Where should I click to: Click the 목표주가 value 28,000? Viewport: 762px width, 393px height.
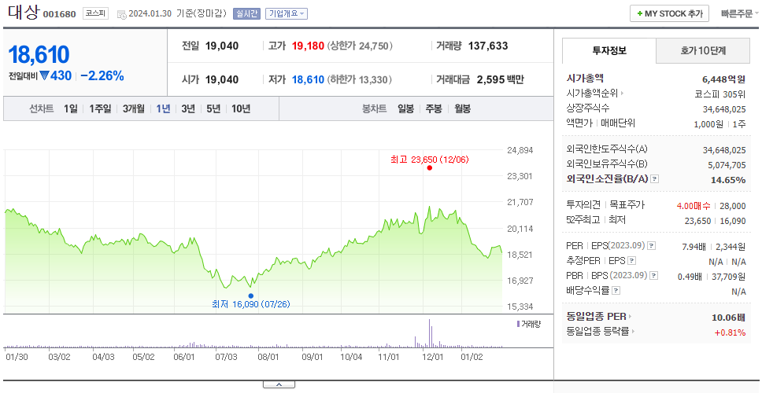click(733, 206)
